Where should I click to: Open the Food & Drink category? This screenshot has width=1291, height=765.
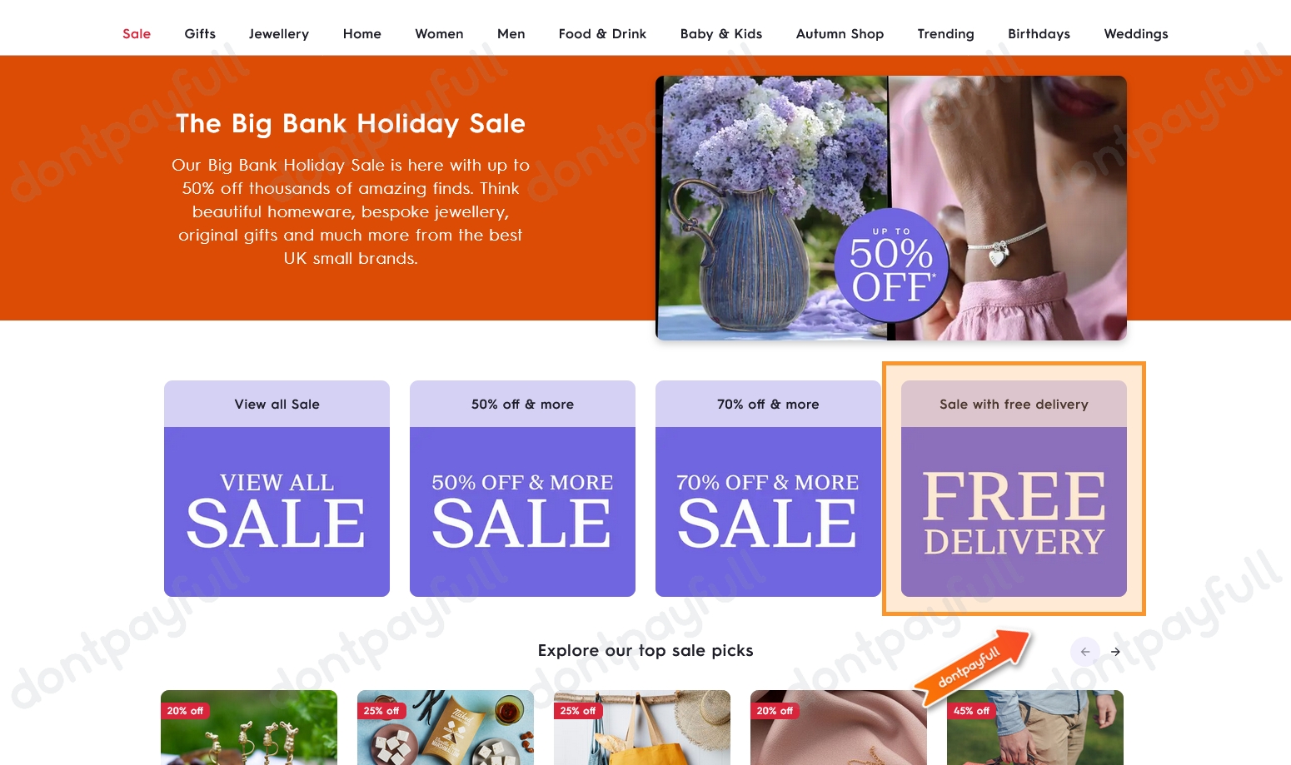pos(602,33)
